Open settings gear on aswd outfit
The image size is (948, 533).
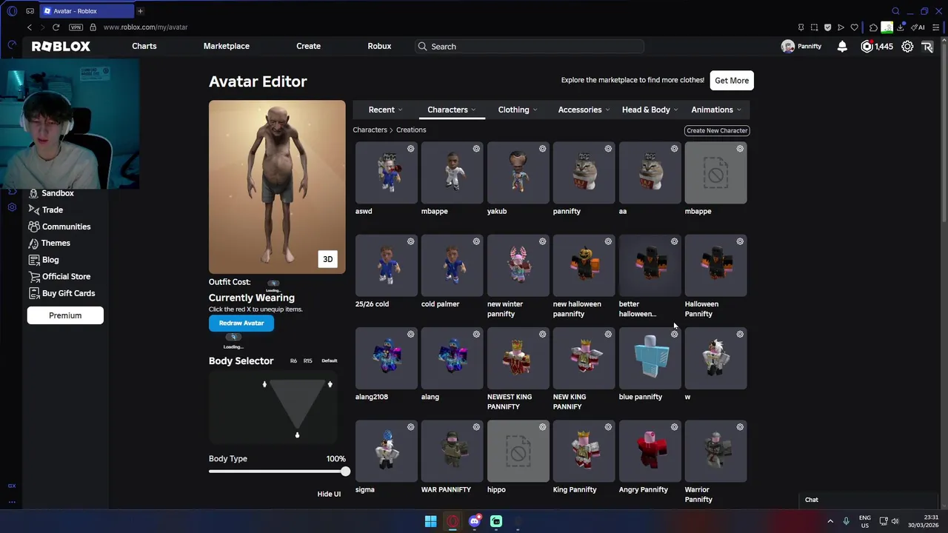click(410, 149)
